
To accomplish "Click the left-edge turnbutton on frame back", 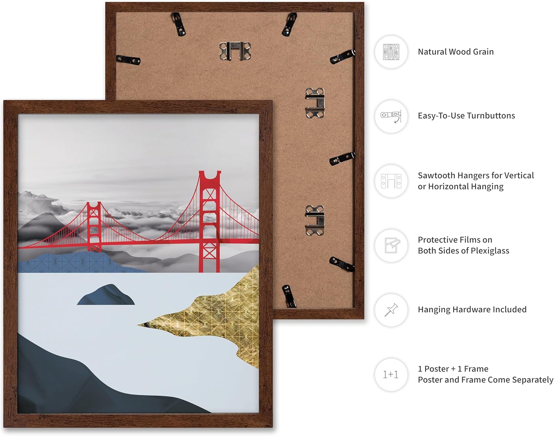I will coord(128,60).
